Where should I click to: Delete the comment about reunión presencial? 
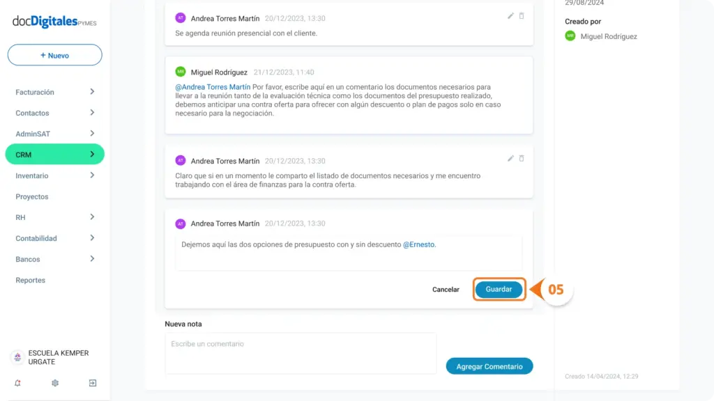522,16
